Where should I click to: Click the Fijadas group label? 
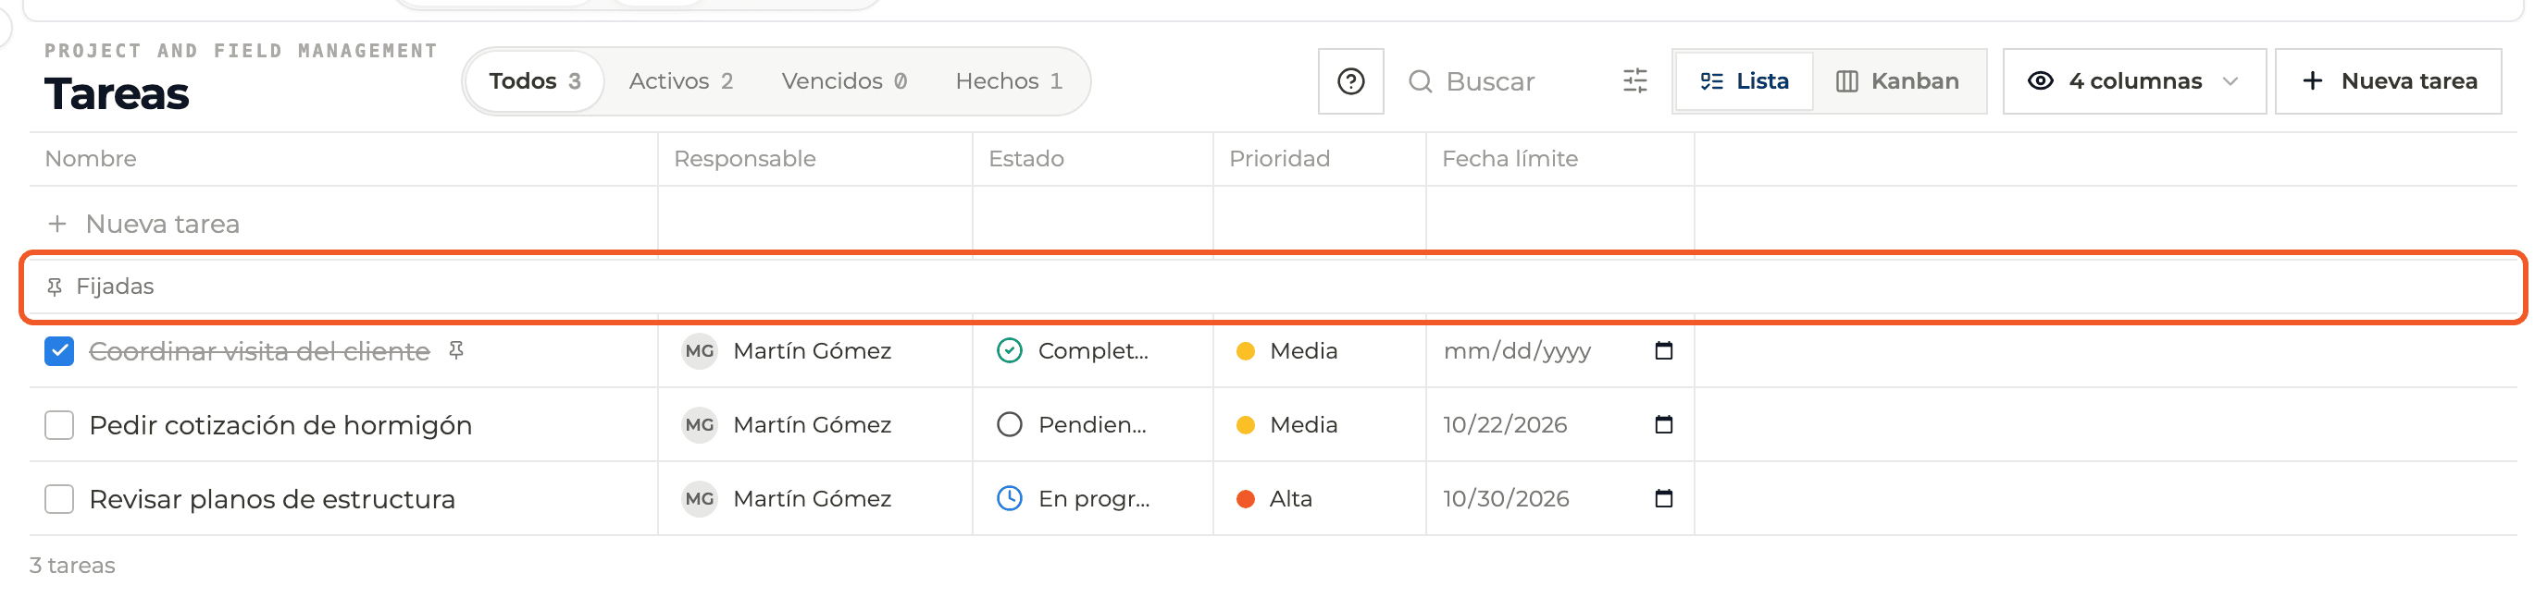click(x=115, y=287)
